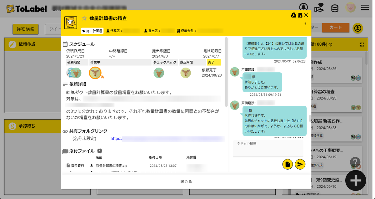The width and height of the screenshot is (375, 199).
Task: Select the チェックバック schedule phase
Action: (x=165, y=62)
